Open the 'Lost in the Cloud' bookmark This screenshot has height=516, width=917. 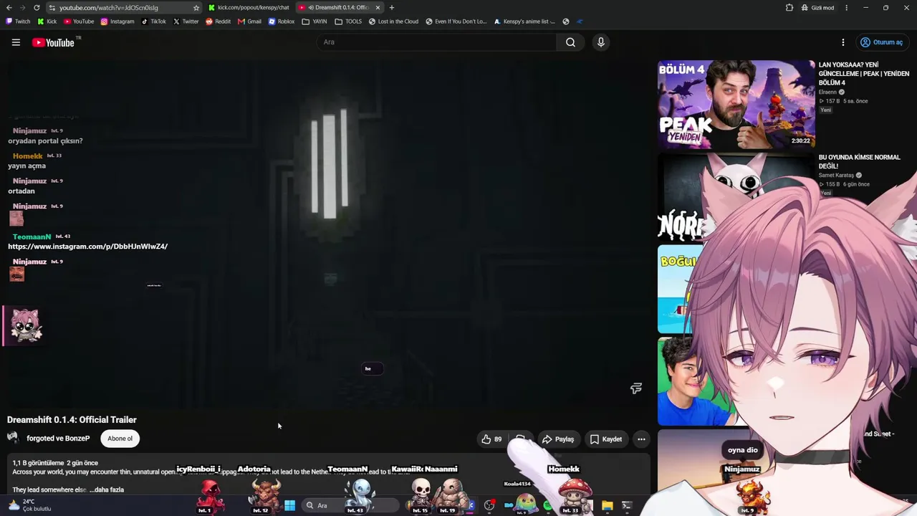pos(393,21)
